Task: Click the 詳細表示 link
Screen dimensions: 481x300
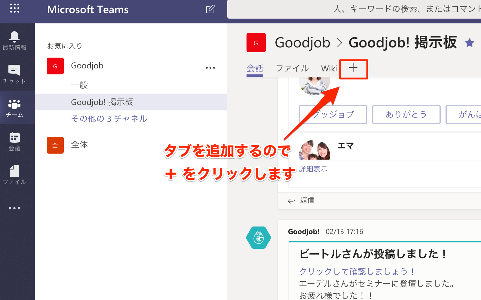Action: coord(313,169)
